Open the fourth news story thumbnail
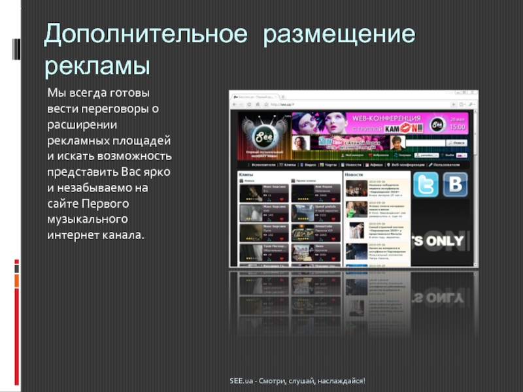523x392 pixels. pyautogui.click(x=356, y=252)
